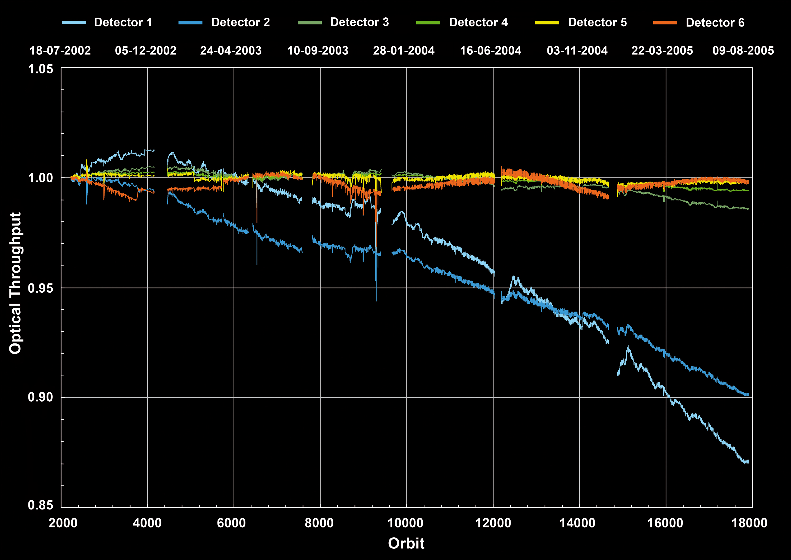Click the Optical Throughput y-axis title
Viewport: 791px width, 560px height.
coord(16,283)
